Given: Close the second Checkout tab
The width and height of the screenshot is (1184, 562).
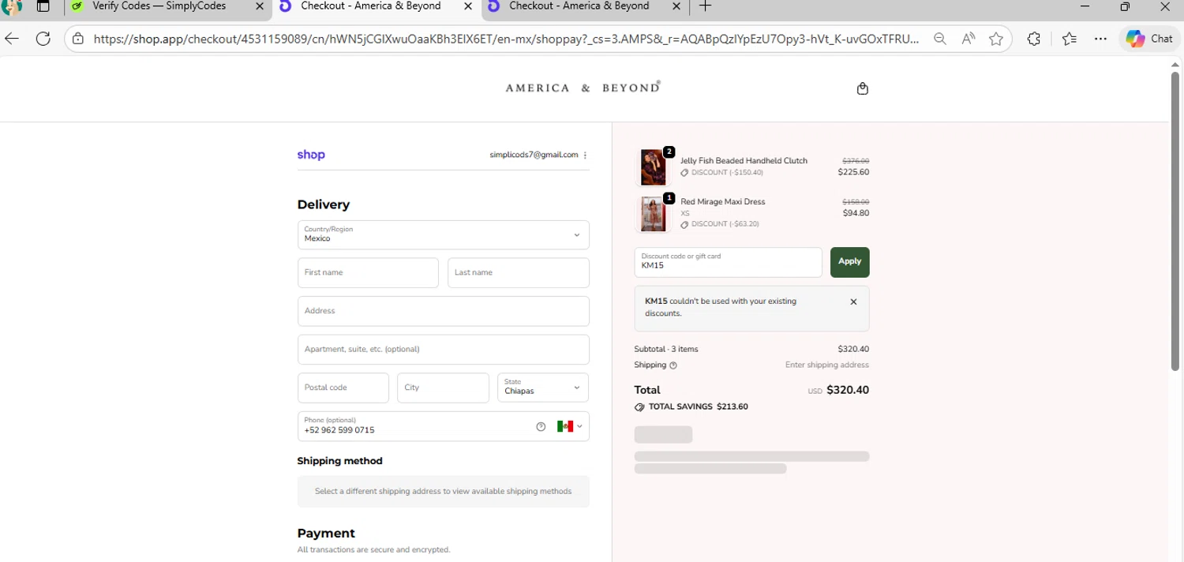Looking at the screenshot, I should pyautogui.click(x=676, y=6).
